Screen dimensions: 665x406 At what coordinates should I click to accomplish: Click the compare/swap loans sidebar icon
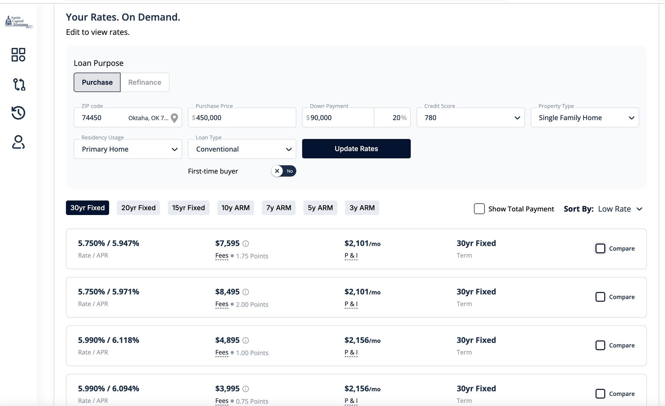(x=19, y=84)
